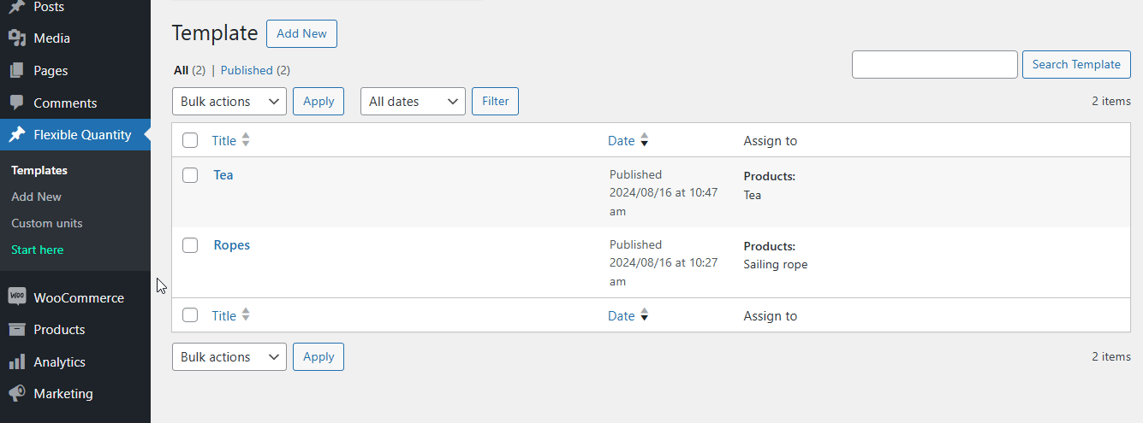Open the bottom Bulk actions dropdown

[x=229, y=357]
